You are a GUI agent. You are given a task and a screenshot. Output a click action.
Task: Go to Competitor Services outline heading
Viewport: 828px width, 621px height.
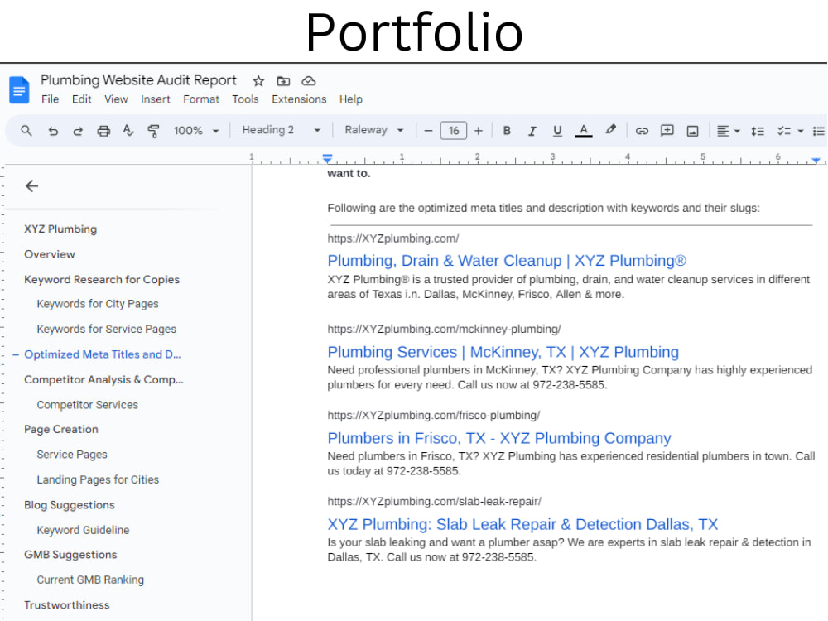click(x=87, y=405)
